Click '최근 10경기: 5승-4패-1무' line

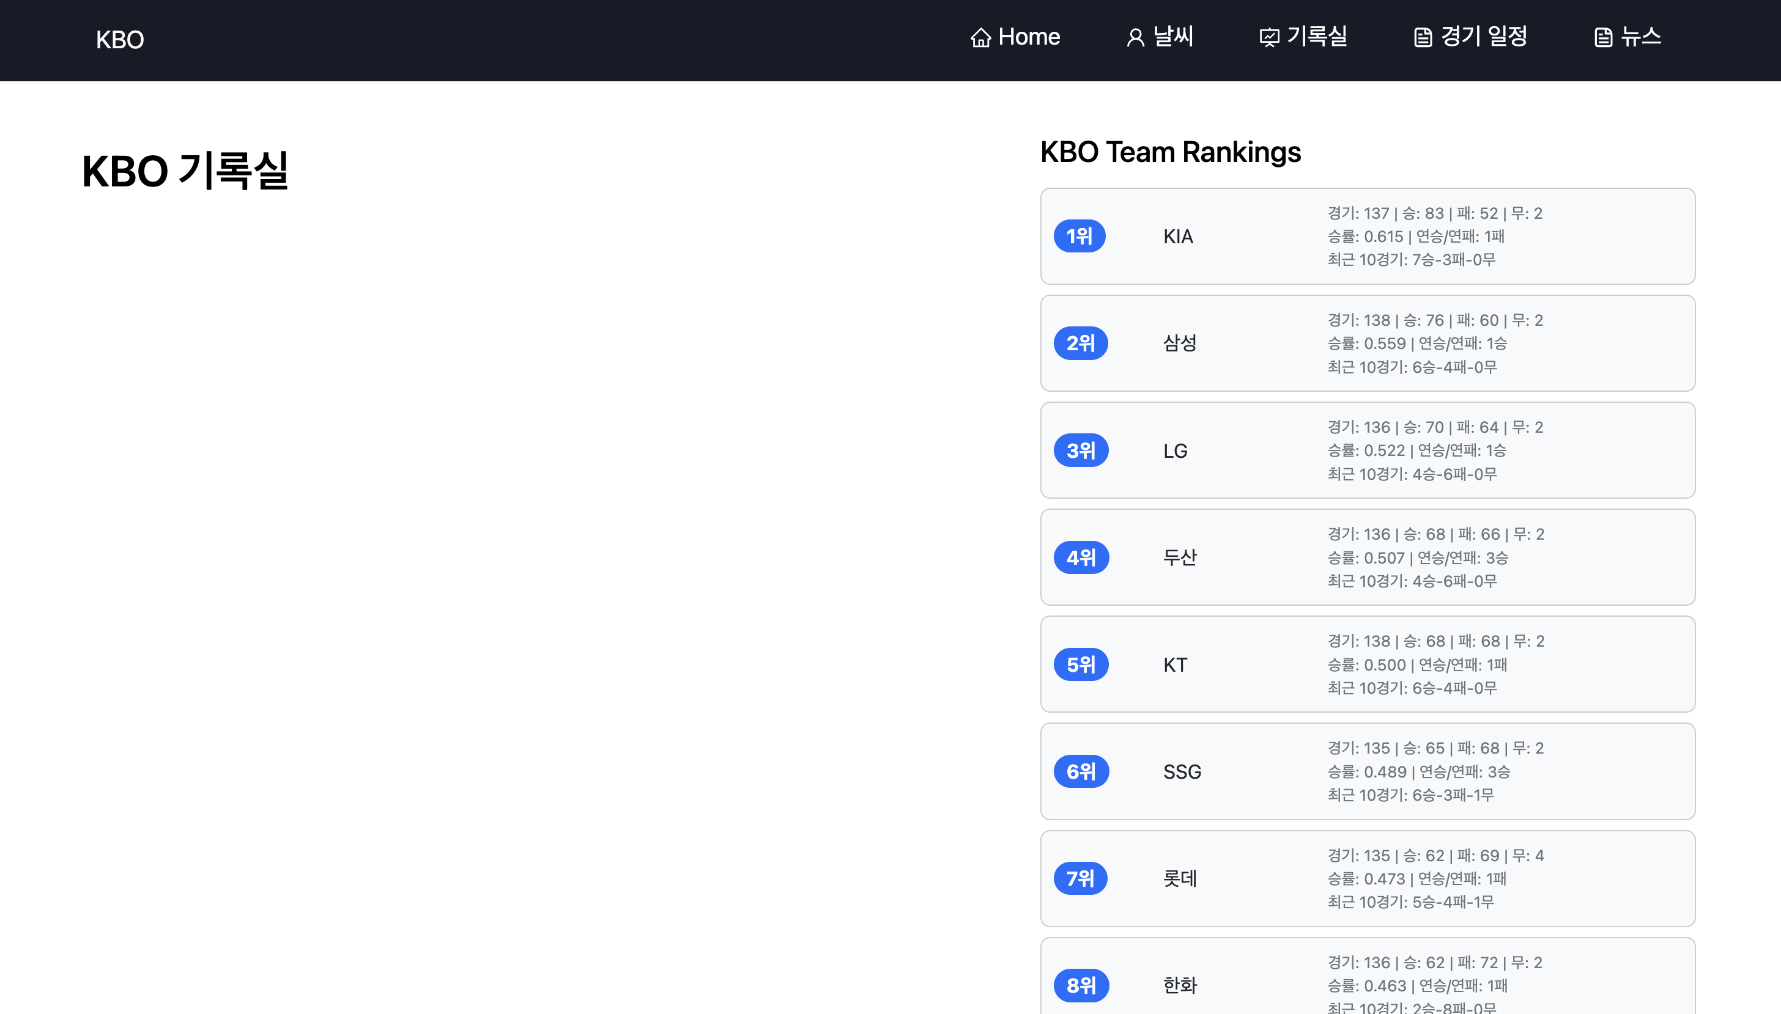click(1410, 902)
